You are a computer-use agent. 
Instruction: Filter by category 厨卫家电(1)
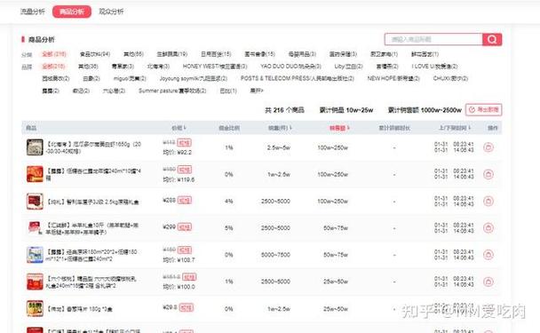point(384,54)
